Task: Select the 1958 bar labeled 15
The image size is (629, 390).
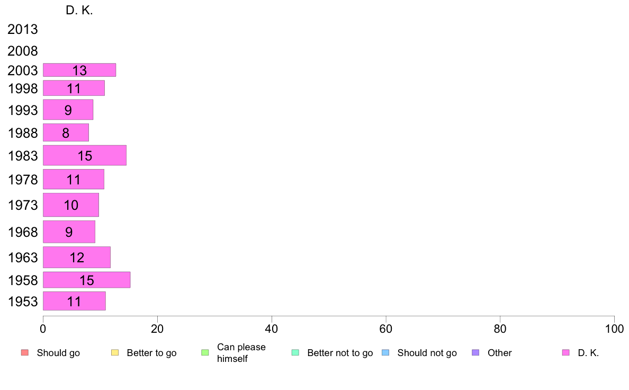Action: pos(87,280)
